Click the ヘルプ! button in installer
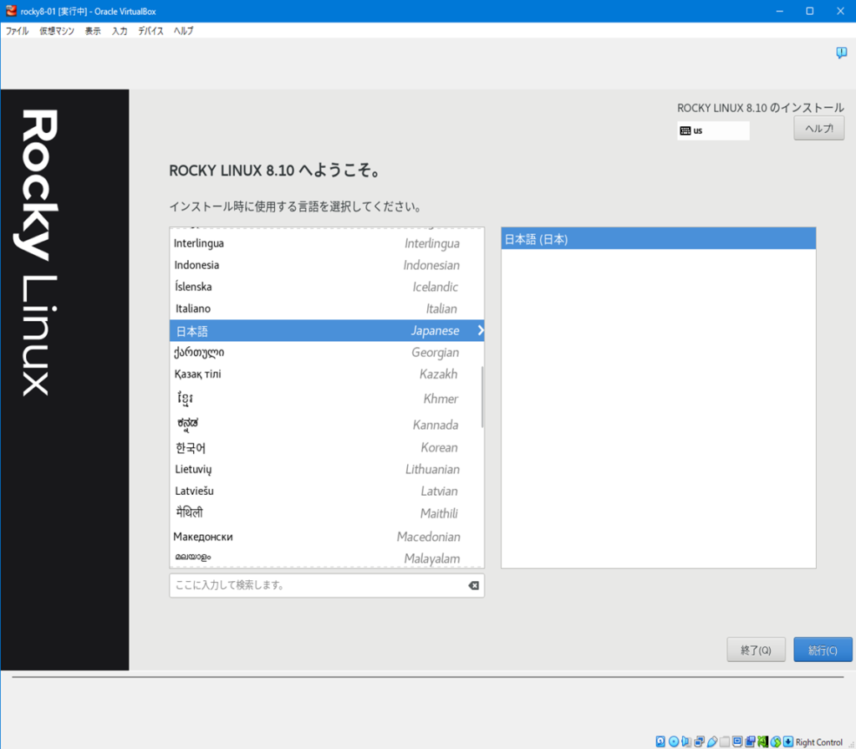 819,128
